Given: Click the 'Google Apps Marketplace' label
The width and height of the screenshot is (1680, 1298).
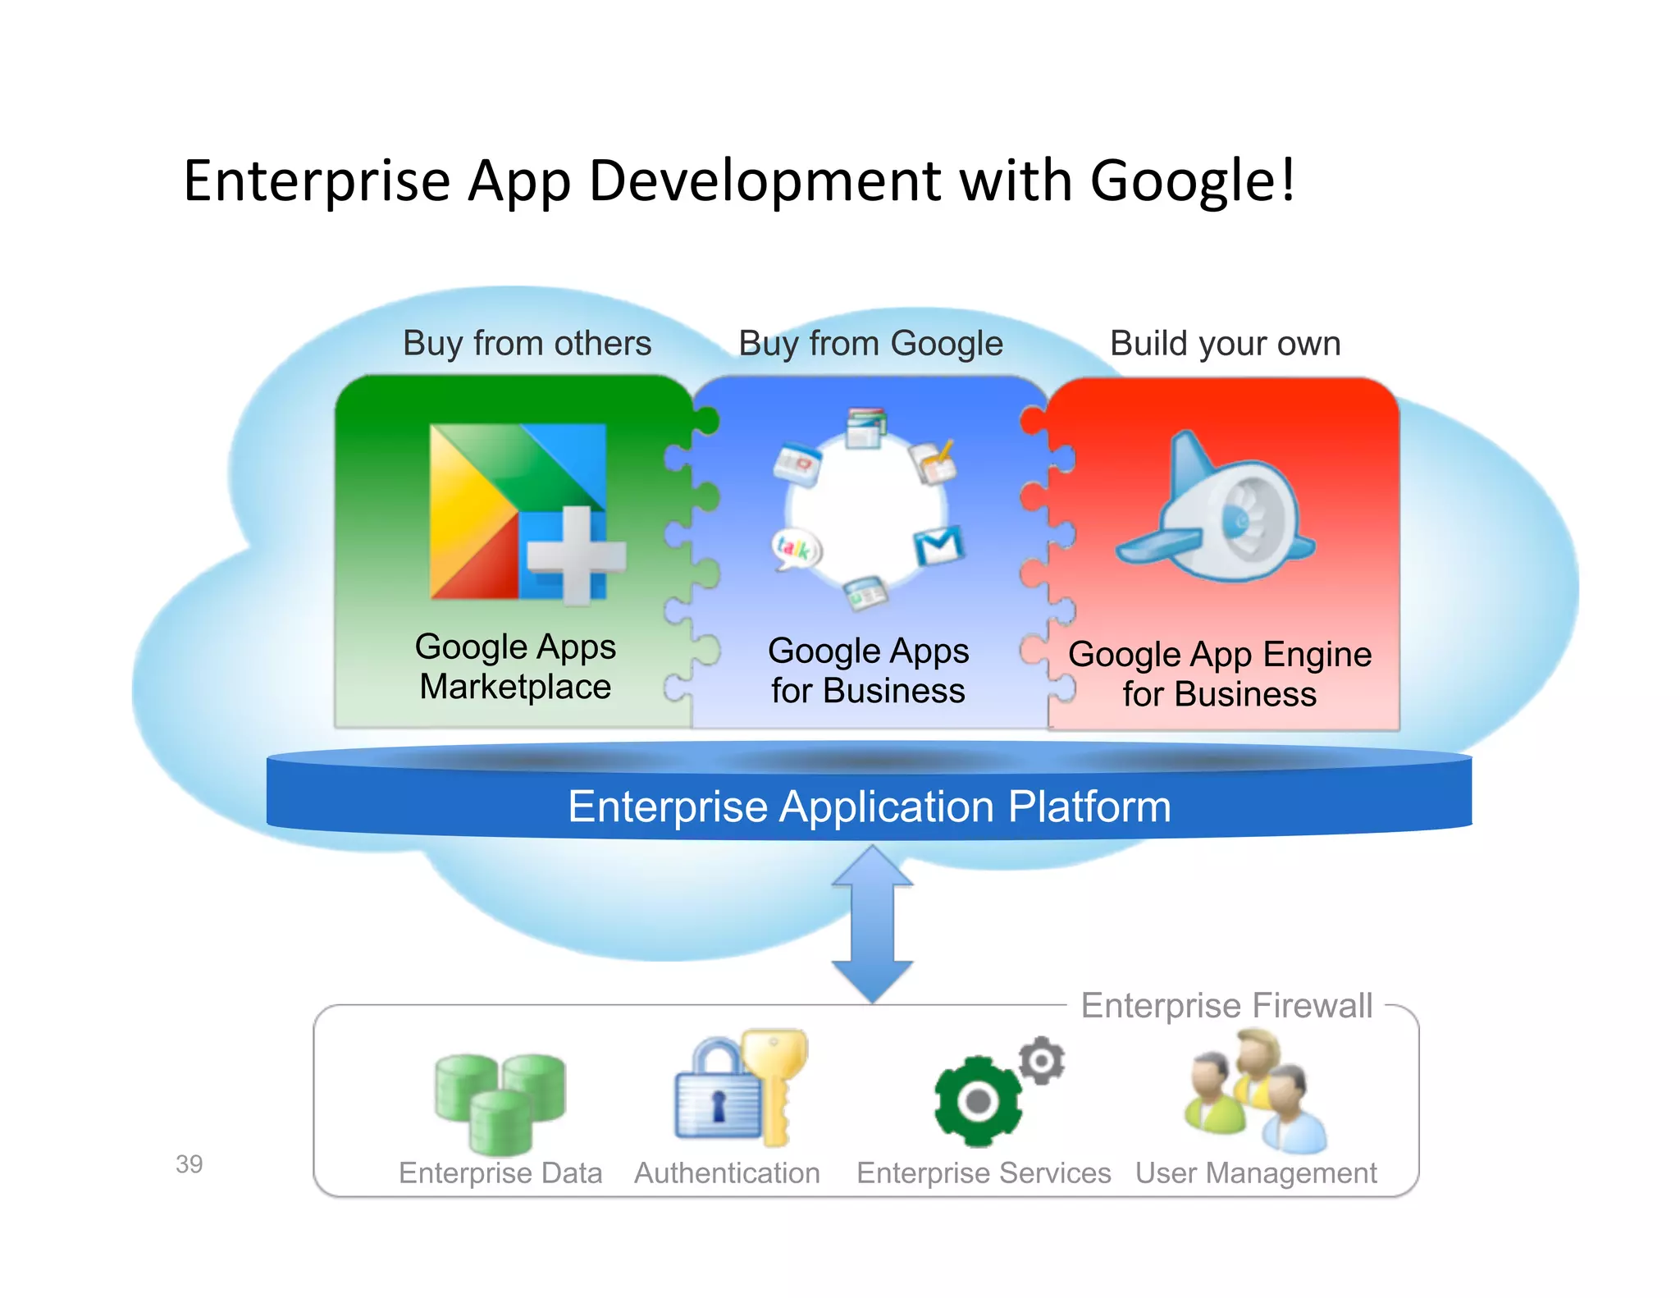Looking at the screenshot, I should click(x=515, y=667).
